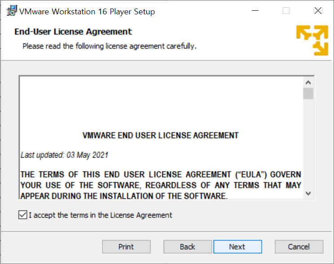
Task: Click the Next button
Action: coord(237,247)
